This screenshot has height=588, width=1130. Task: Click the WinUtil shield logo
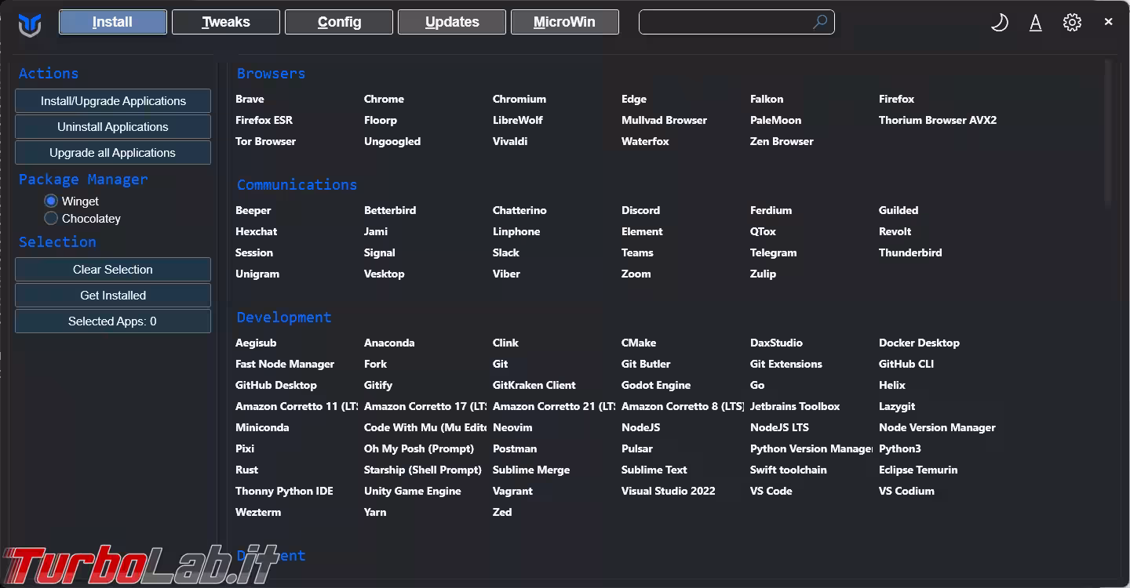coord(30,24)
